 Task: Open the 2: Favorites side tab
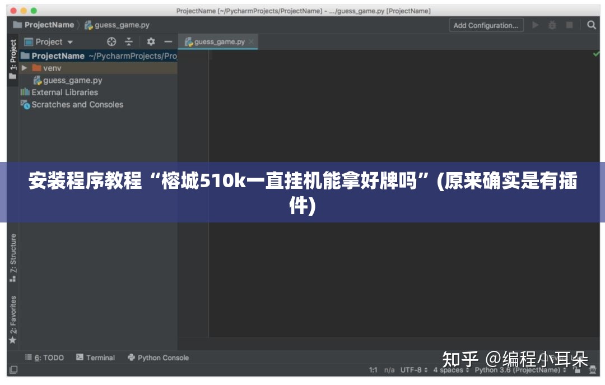13,320
